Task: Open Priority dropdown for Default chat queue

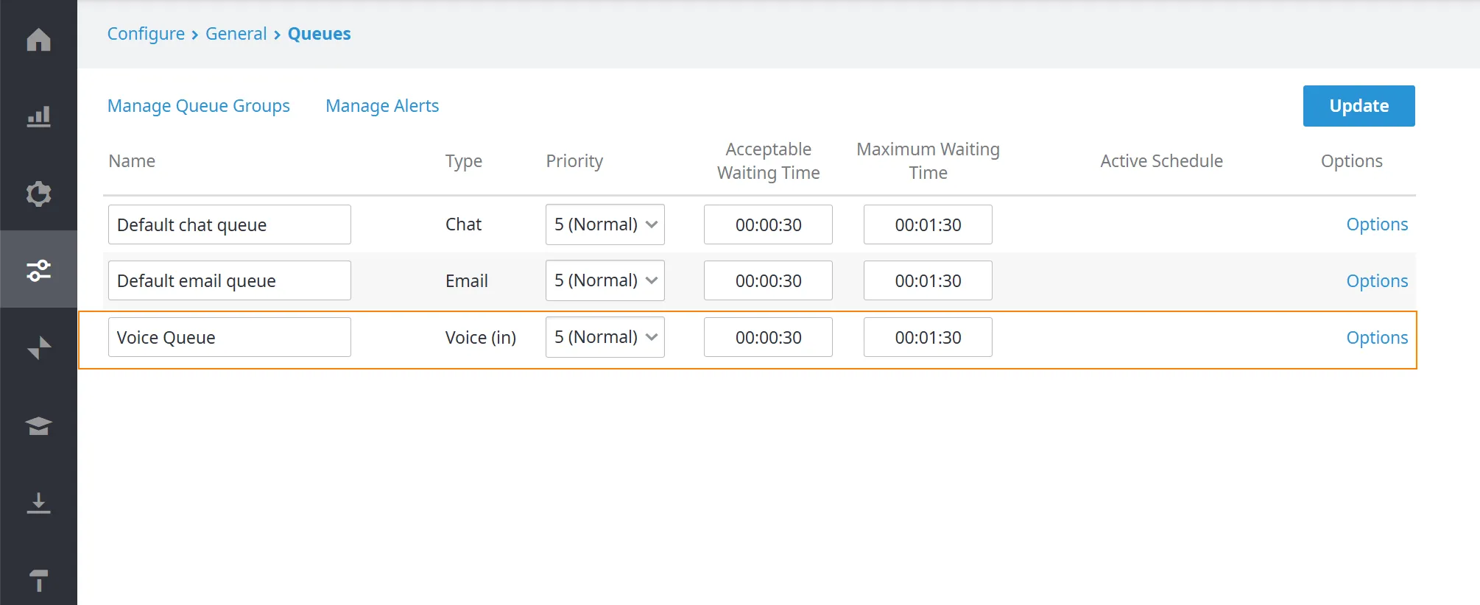Action: click(605, 224)
